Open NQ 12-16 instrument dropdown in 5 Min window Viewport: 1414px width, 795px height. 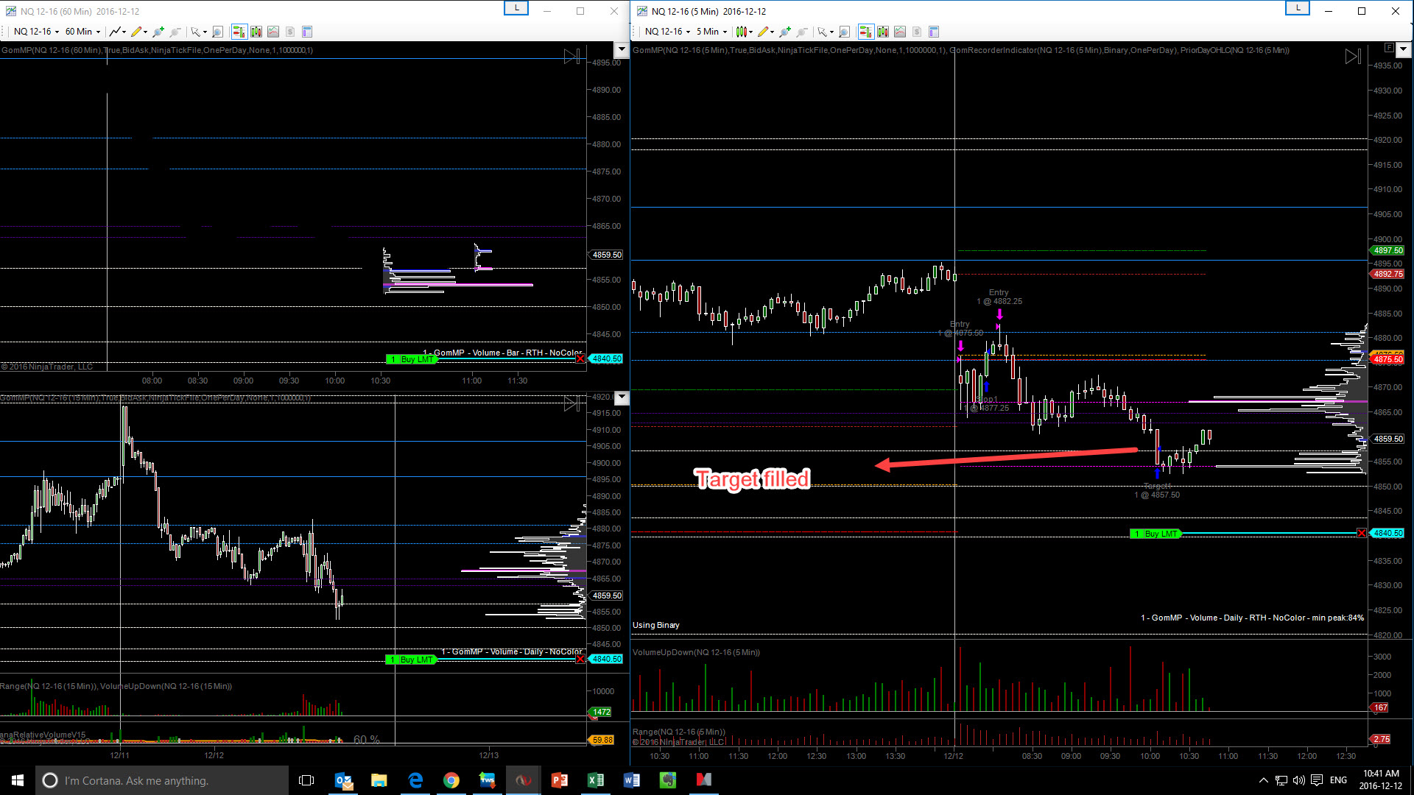[x=667, y=32]
